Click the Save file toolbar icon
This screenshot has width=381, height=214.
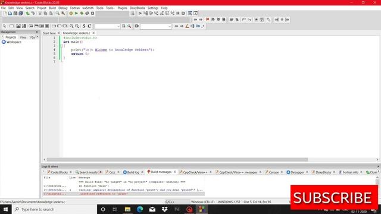[15, 13]
